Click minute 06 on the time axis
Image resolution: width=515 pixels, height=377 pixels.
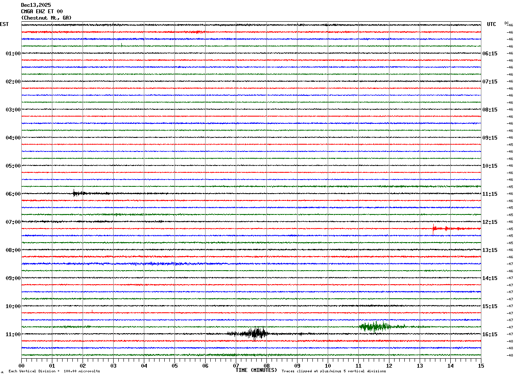(x=205, y=366)
